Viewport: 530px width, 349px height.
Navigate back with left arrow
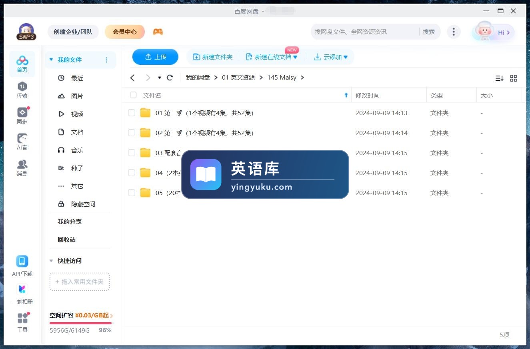pos(133,78)
